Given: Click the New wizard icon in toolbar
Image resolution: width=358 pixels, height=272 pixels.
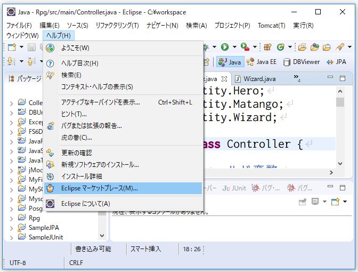Looking at the screenshot, I should click(x=12, y=47).
